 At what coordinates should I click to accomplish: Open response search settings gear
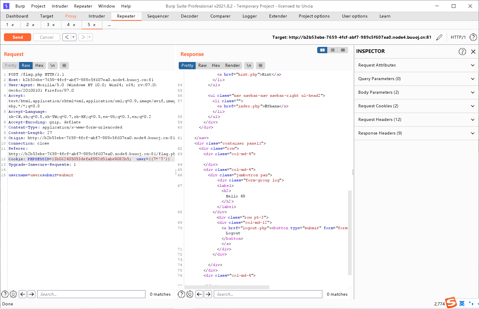pyautogui.click(x=190, y=294)
